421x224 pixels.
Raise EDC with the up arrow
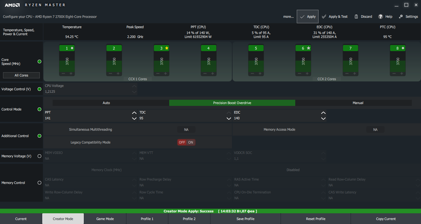coord(323,113)
